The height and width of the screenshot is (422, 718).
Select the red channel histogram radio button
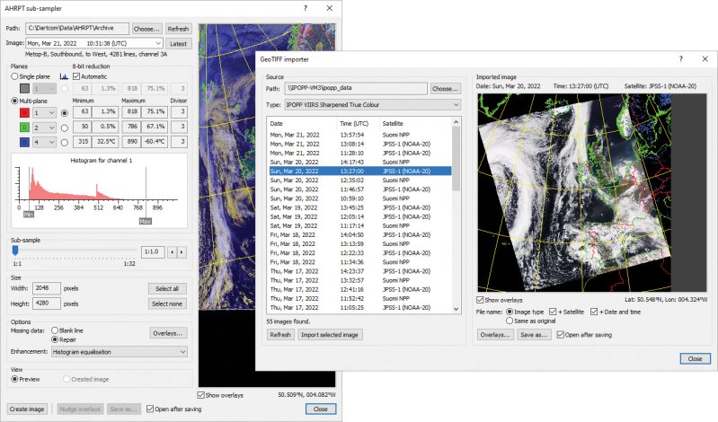coord(65,112)
